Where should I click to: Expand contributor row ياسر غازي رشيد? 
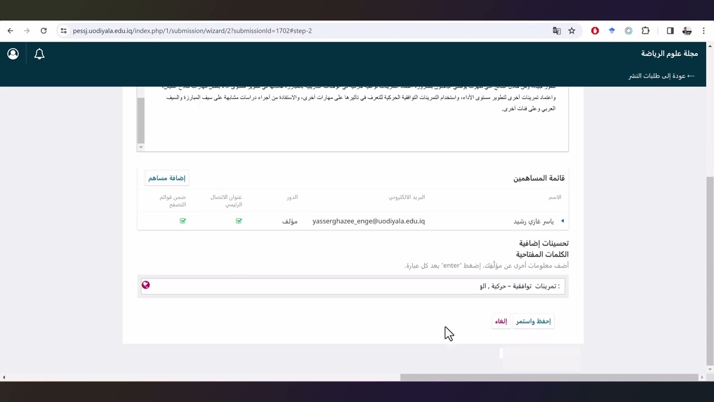tap(562, 221)
